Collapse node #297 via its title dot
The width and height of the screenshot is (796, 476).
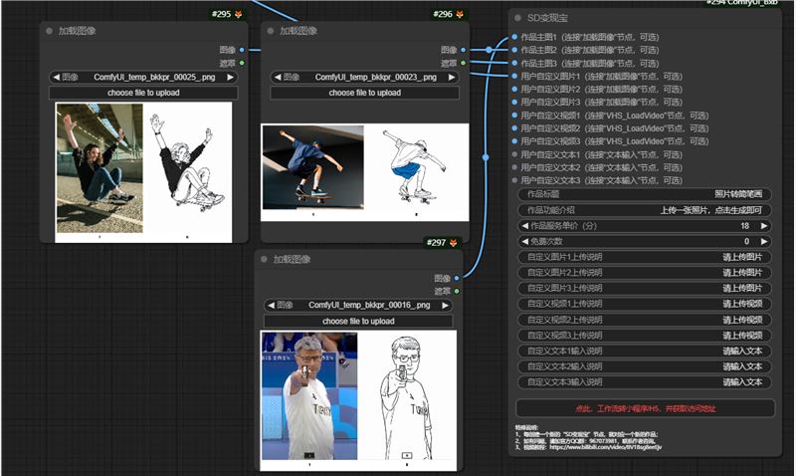tap(264, 260)
